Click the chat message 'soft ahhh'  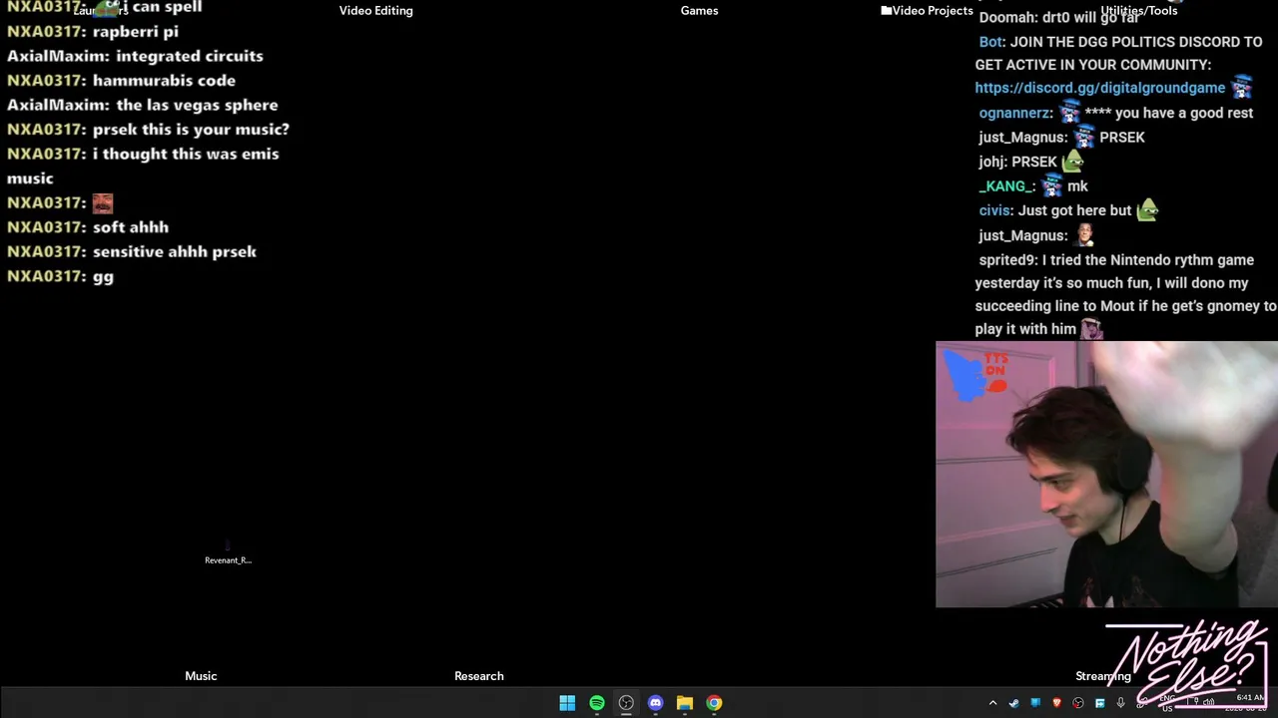pos(131,227)
